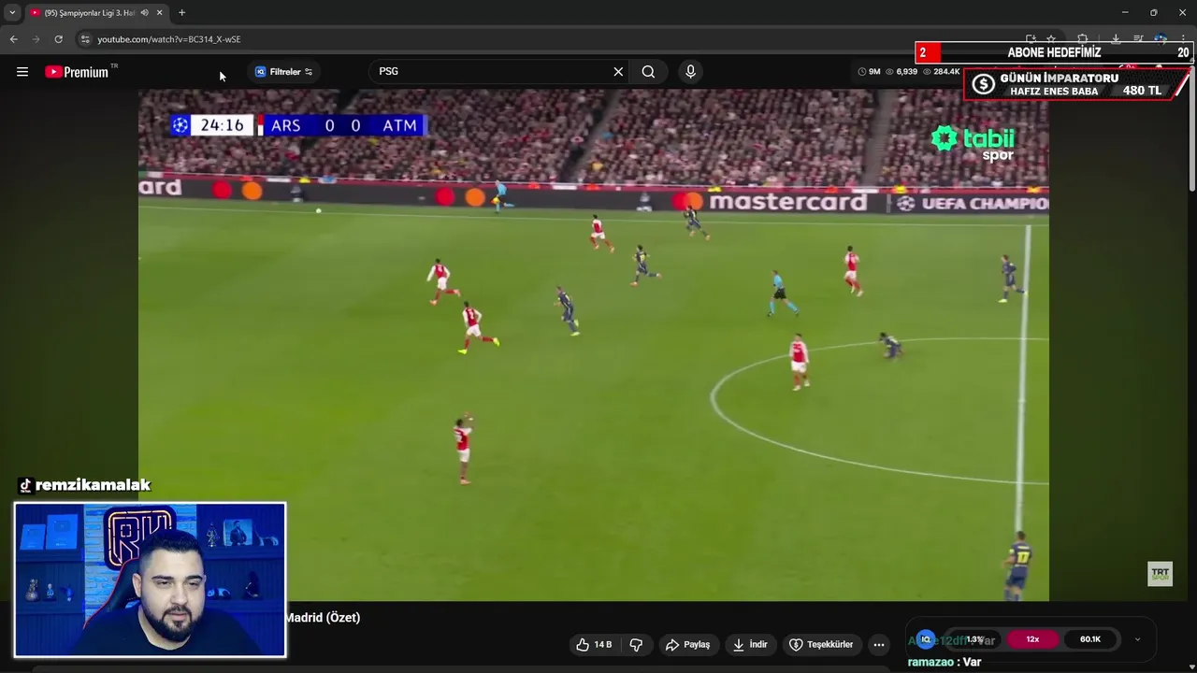The width and height of the screenshot is (1197, 673).
Task: Click the 9M time stat
Action: 870,72
